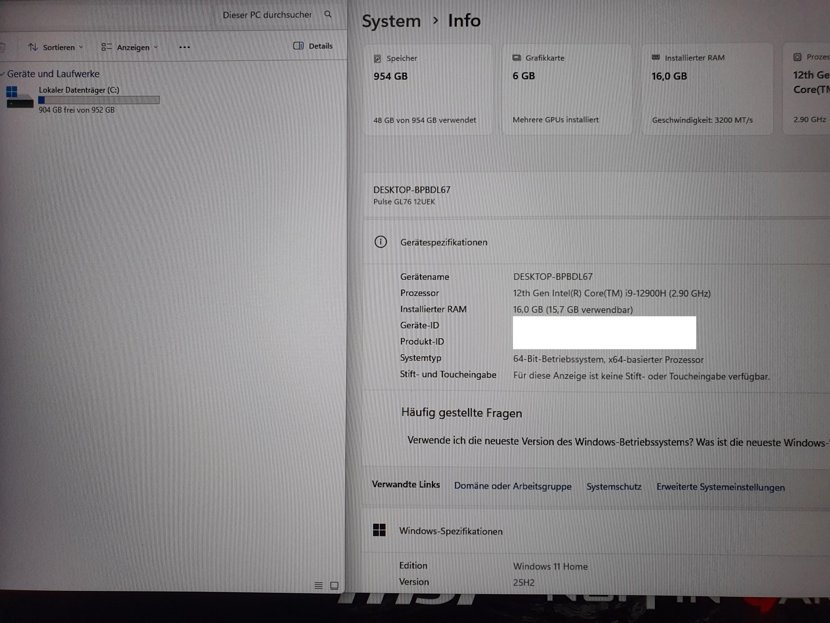Switch to large thumbnails view icon
Viewport: 830px width, 623px height.
(x=334, y=585)
